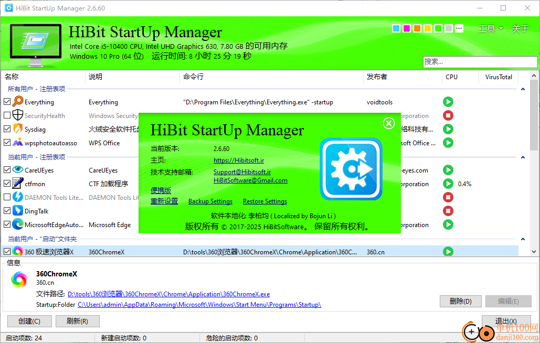Sort by 名称 column header
The width and height of the screenshot is (540, 343).
coord(44,77)
